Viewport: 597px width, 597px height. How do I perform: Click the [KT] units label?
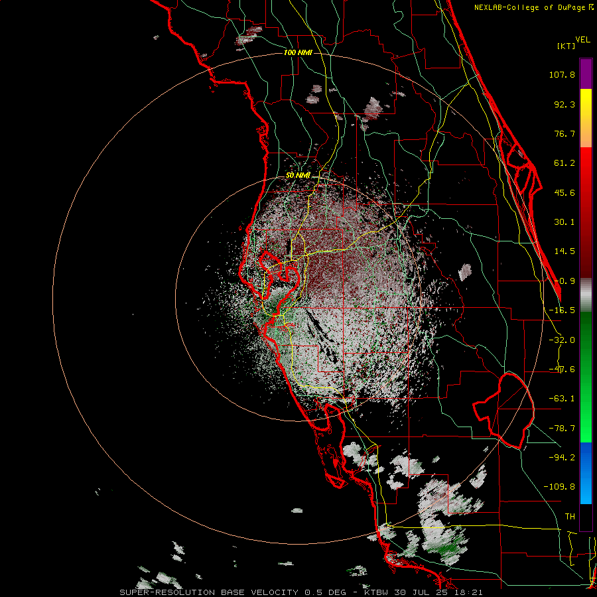click(x=566, y=46)
